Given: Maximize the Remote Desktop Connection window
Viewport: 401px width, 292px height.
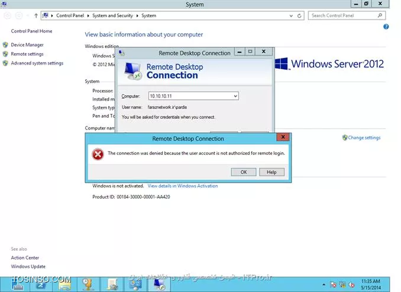Looking at the screenshot, I should [250, 51].
